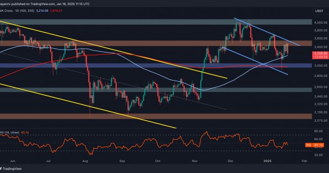Screen dimensions: 329x173
Task: Click the Nov label on time axis
Action: 195,161
